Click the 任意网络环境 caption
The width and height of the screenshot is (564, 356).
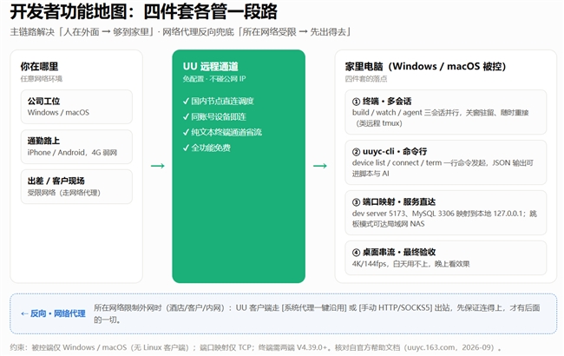[42, 79]
